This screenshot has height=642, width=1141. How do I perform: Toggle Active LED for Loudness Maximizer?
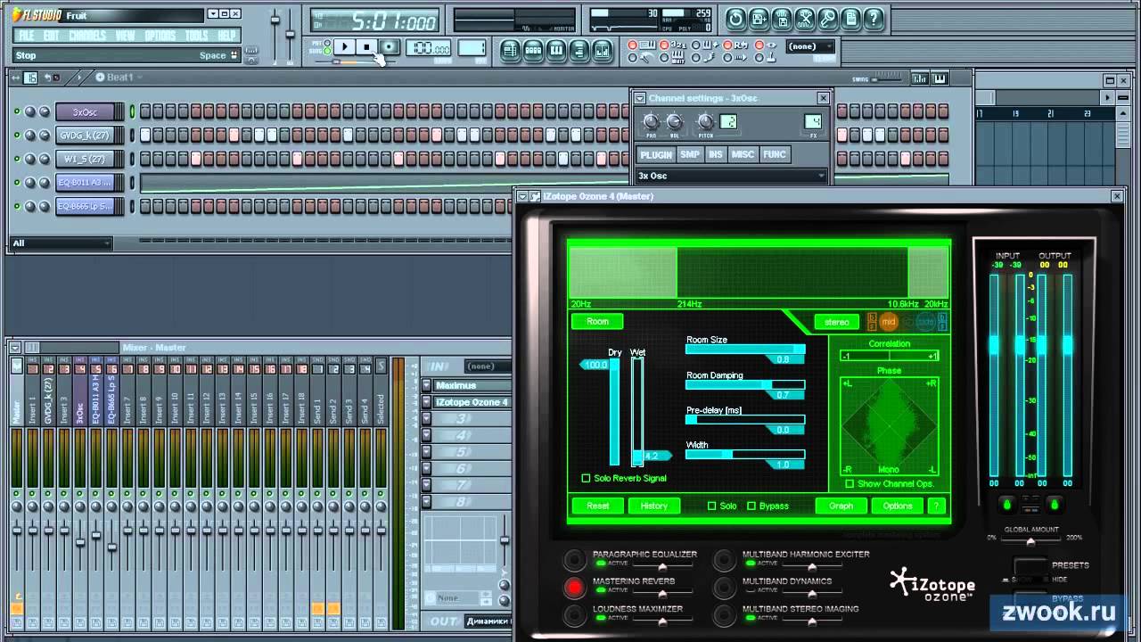coord(601,618)
